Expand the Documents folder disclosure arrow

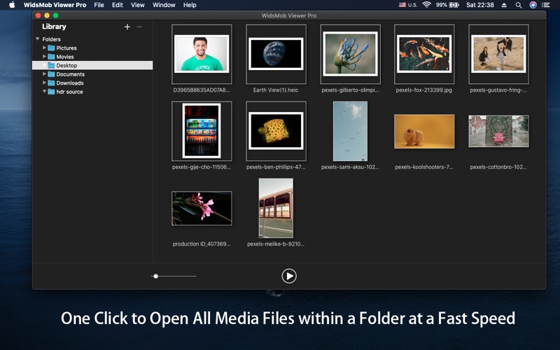(45, 74)
